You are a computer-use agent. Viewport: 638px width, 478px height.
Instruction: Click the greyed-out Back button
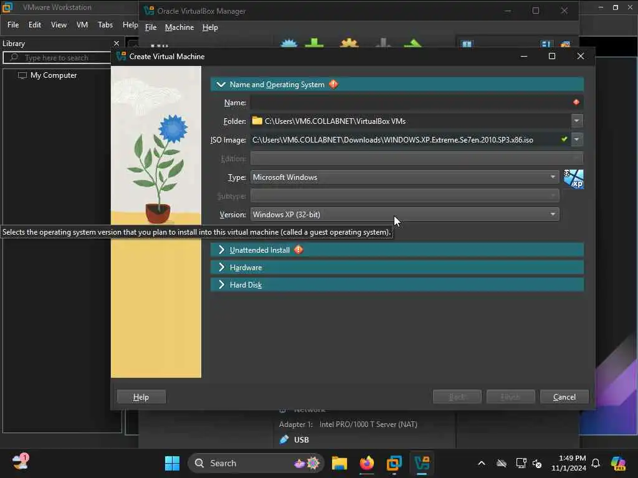pyautogui.click(x=457, y=396)
